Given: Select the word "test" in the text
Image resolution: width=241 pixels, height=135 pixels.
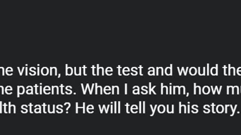Looking at the screenshot, I should tap(130, 70).
